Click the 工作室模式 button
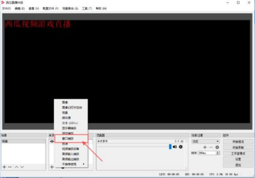 (x=238, y=153)
